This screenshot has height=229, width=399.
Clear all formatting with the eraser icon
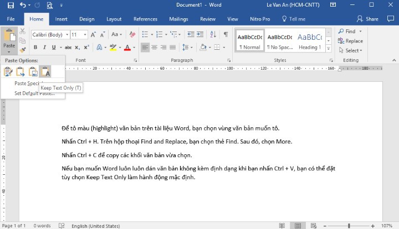pos(132,34)
